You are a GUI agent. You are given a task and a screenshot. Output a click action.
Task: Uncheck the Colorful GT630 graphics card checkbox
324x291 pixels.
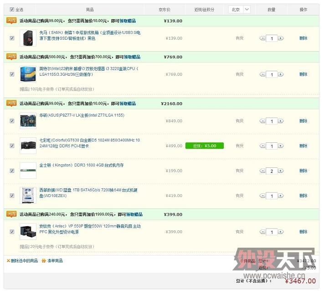pyautogui.click(x=12, y=146)
